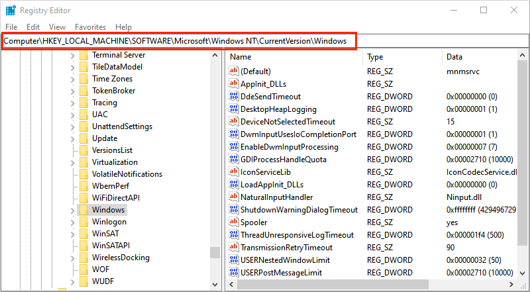Click the string icon beside DeviceNotSelectedTimeout
Image resolution: width=530 pixels, height=292 pixels.
coord(234,121)
